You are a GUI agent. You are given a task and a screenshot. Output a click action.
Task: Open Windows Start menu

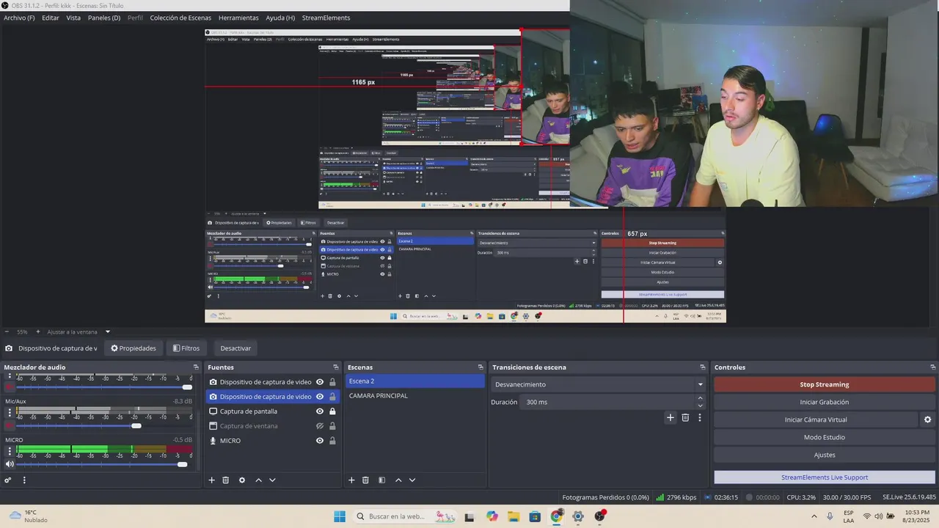[x=340, y=516]
